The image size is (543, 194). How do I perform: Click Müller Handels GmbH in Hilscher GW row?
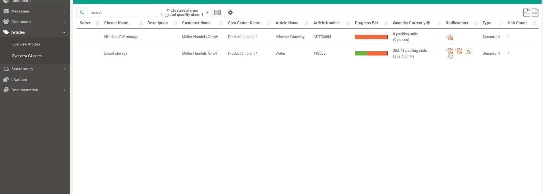coord(200,37)
